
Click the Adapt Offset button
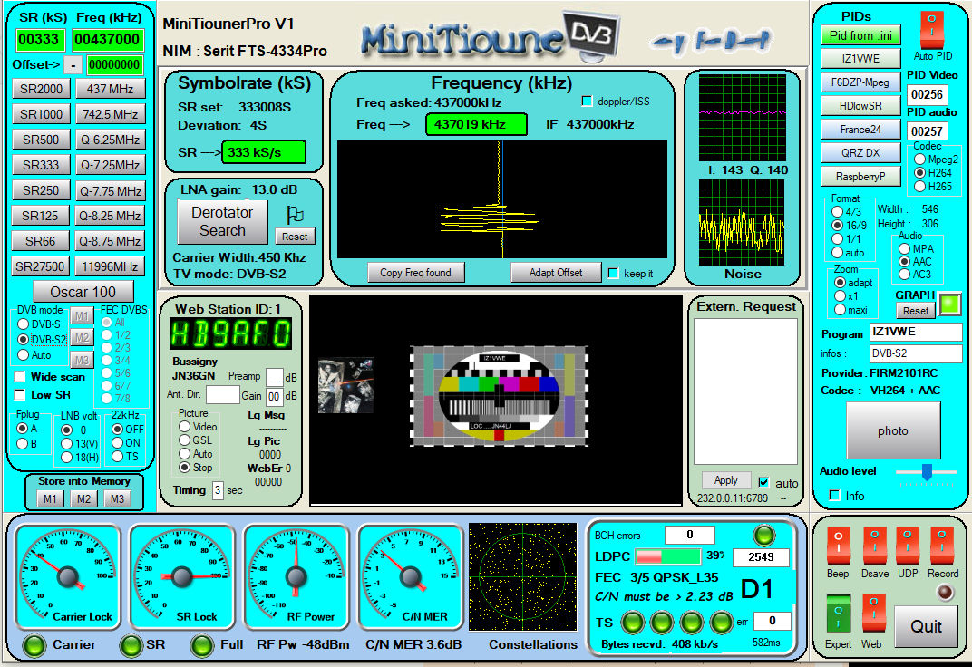(x=556, y=273)
